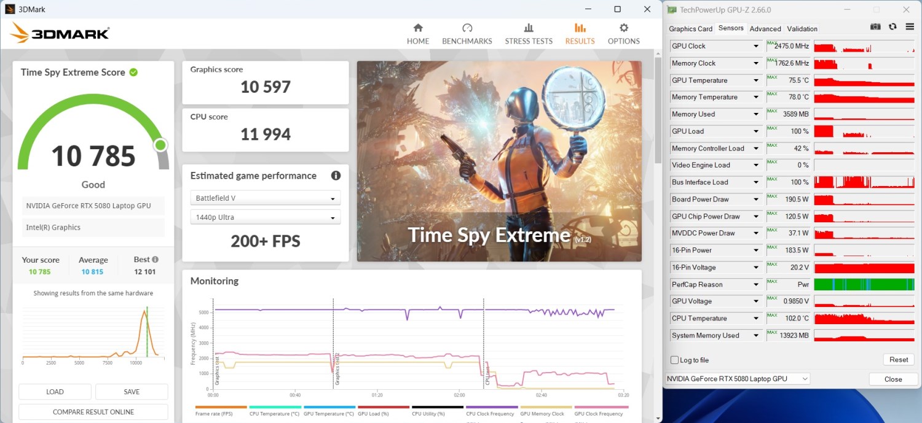The image size is (922, 423).
Task: Open 3DMark Options gear
Action: (x=623, y=34)
